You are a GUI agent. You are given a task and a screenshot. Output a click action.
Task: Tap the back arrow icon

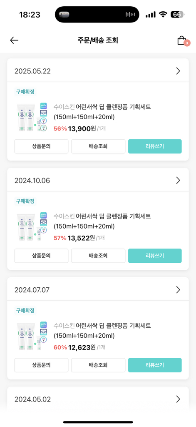coord(14,40)
